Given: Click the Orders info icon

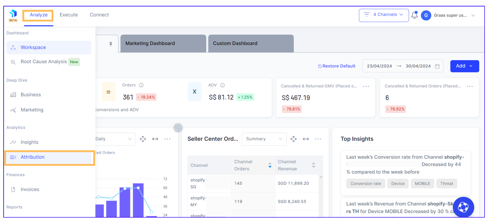Looking at the screenshot, I should click(x=141, y=85).
